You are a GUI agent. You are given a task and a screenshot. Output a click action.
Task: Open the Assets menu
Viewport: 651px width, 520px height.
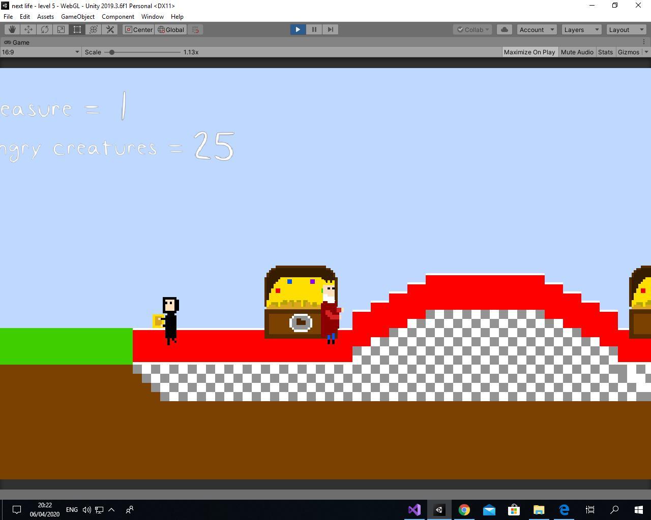click(x=45, y=16)
